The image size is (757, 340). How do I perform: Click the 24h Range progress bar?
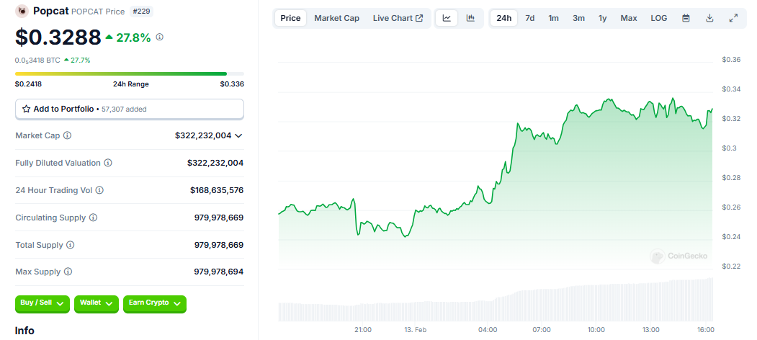coord(130,74)
